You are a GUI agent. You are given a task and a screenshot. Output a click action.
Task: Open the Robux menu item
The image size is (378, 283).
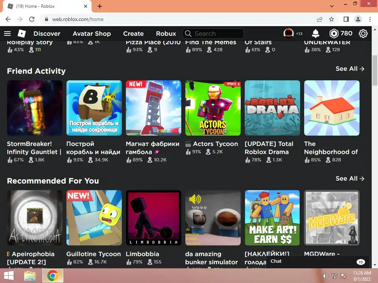pos(166,34)
